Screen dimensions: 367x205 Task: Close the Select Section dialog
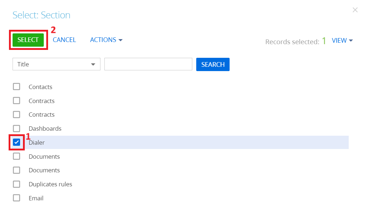[x=355, y=10]
